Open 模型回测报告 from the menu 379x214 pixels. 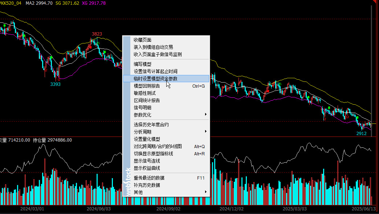coord(147,86)
